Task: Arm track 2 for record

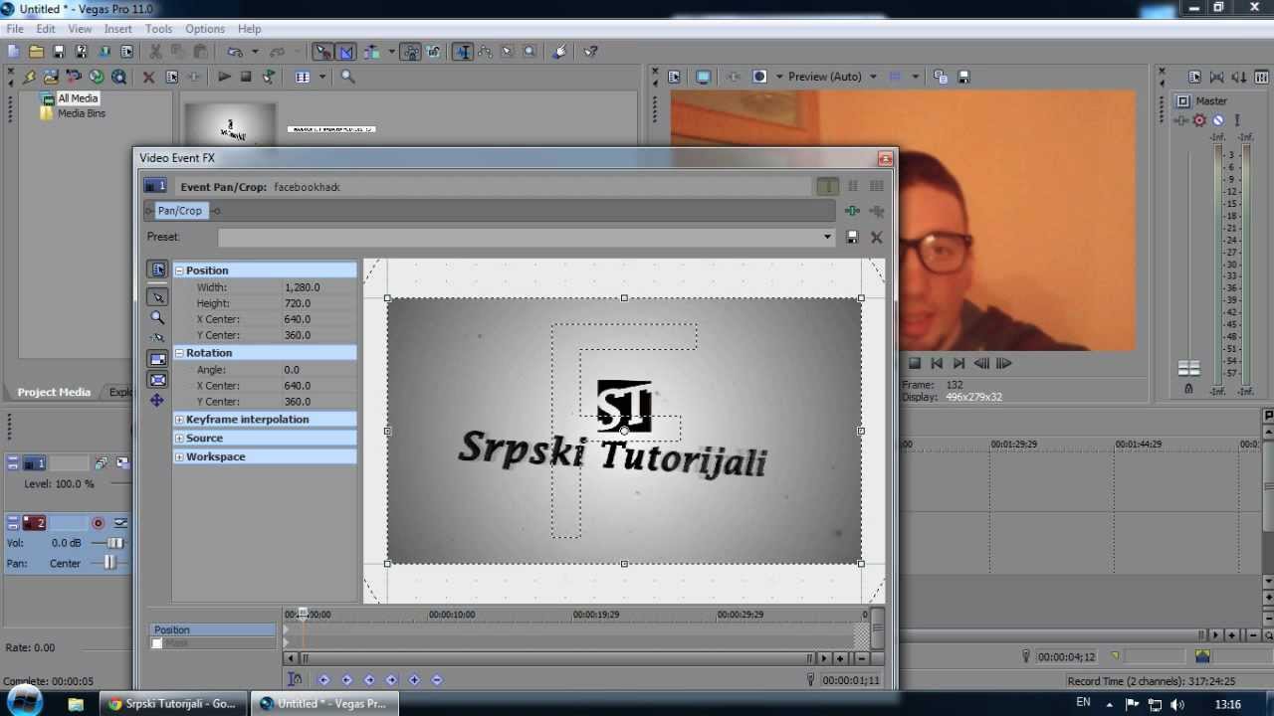Action: click(x=98, y=523)
